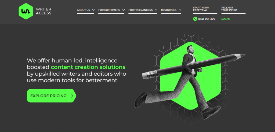The width and height of the screenshot is (275, 132).
Task: Open the About Us menu
Action: coord(84,10)
